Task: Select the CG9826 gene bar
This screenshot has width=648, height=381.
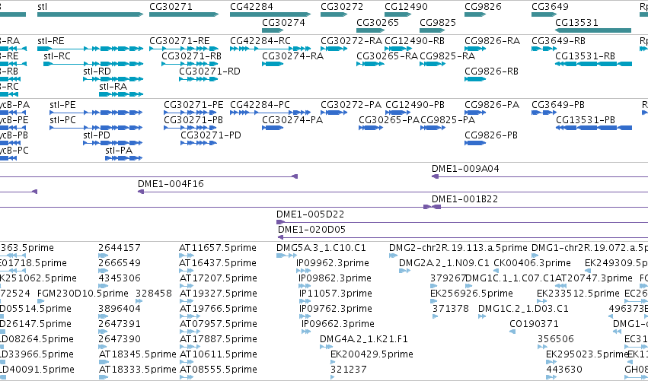Action: click(475, 14)
